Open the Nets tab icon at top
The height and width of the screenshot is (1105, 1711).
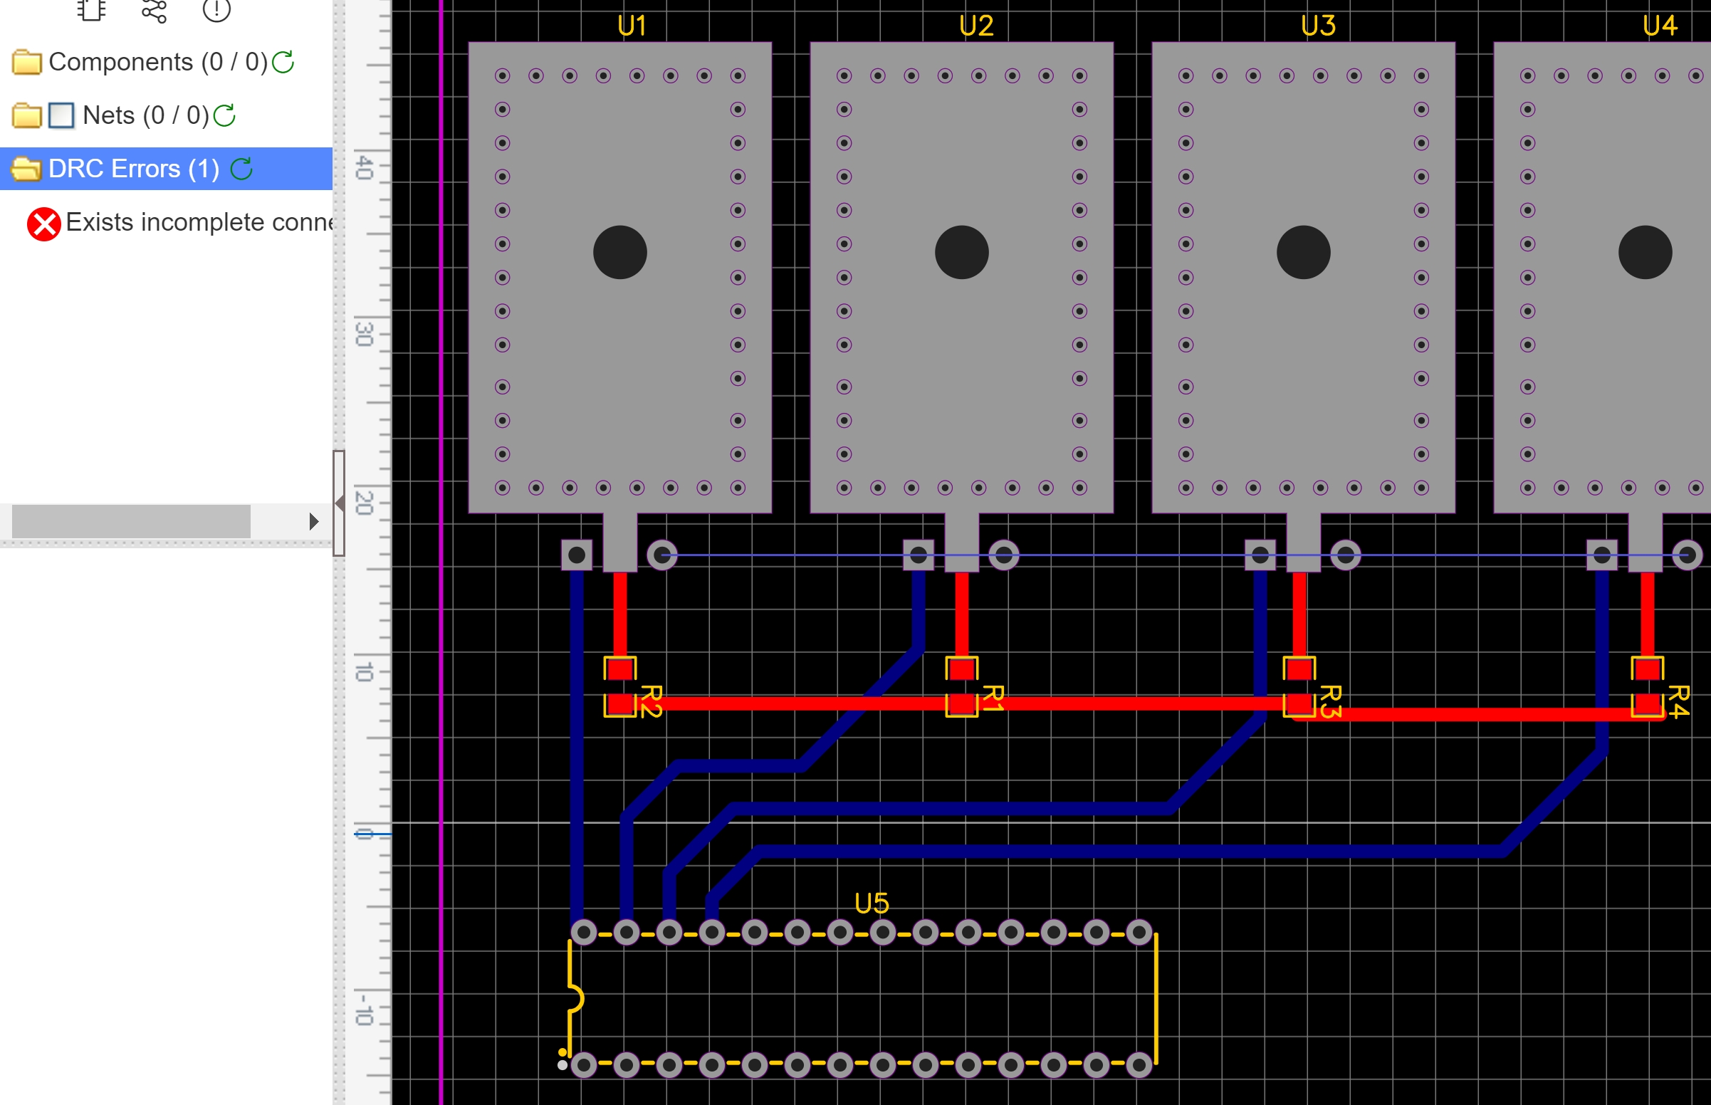click(x=154, y=10)
